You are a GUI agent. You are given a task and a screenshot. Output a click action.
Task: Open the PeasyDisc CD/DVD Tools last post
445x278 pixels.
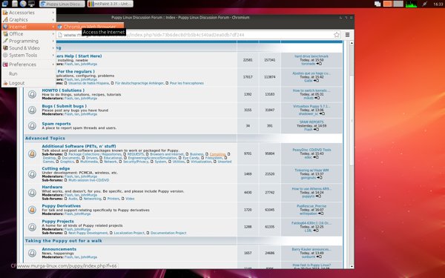(311, 150)
